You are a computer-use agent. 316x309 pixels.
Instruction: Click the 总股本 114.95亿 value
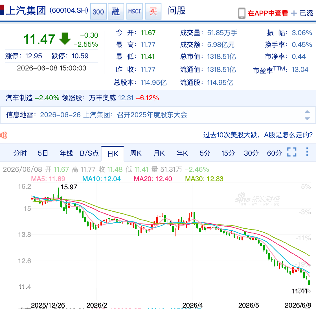point(153,82)
